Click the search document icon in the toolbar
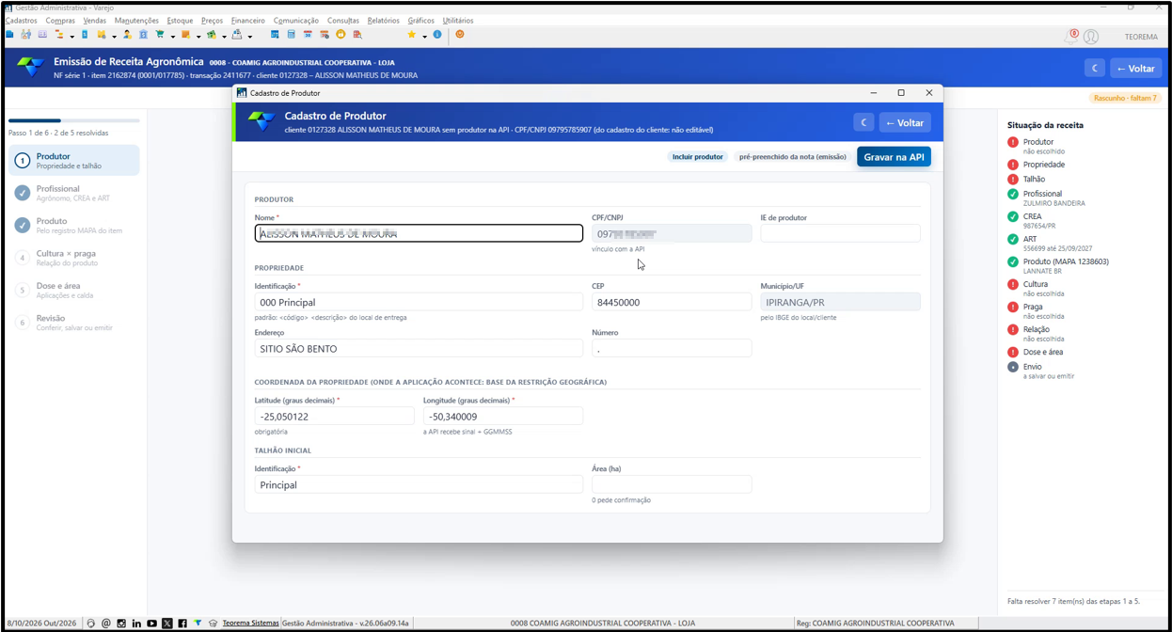This screenshot has width=1172, height=632. pos(357,35)
